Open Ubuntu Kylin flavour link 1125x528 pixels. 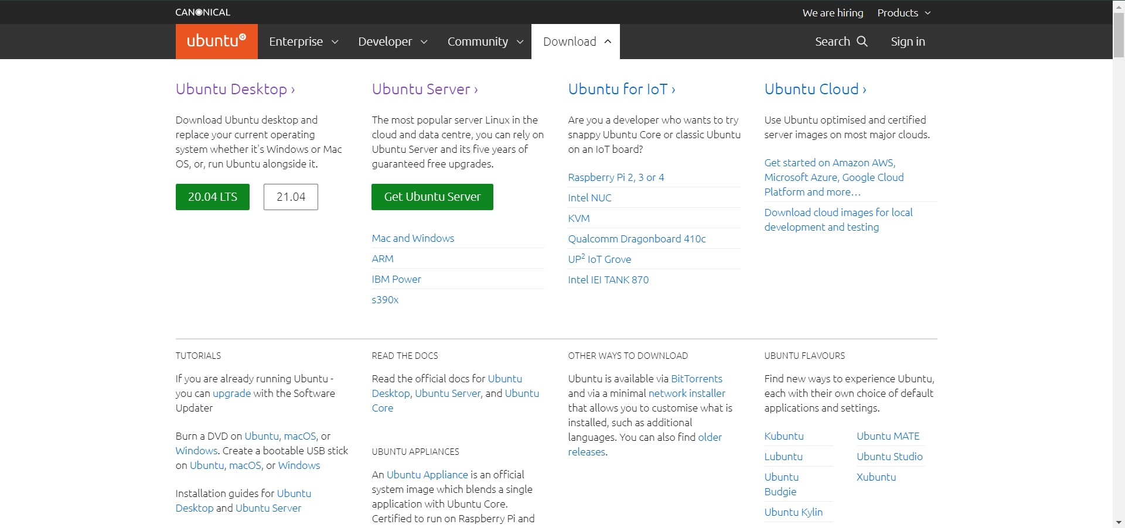point(793,512)
